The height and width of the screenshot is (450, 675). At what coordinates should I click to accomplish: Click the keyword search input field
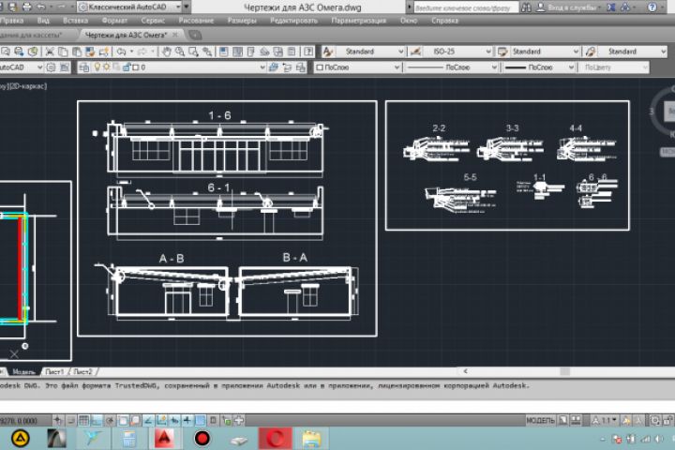pos(466,7)
